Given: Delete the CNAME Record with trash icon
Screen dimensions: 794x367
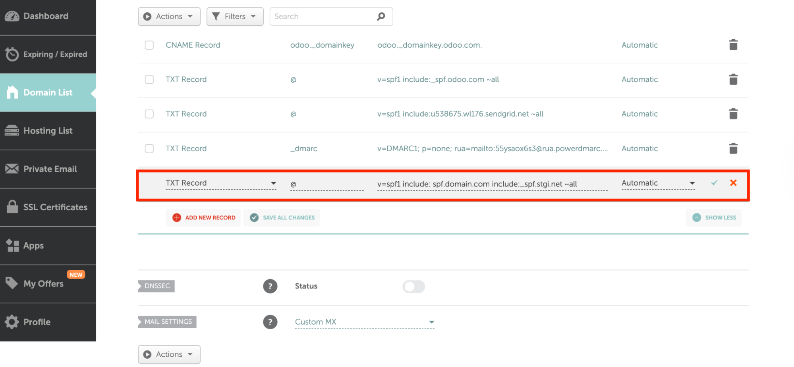Looking at the screenshot, I should tap(733, 45).
